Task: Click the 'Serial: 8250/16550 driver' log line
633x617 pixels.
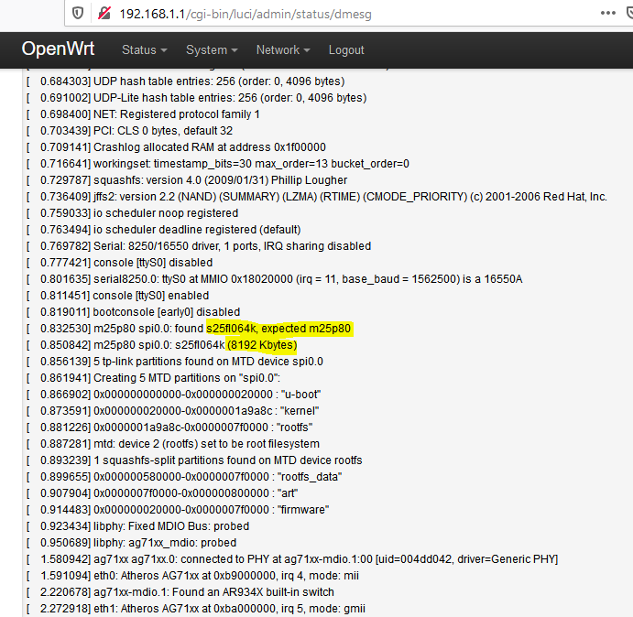Action: tap(199, 246)
